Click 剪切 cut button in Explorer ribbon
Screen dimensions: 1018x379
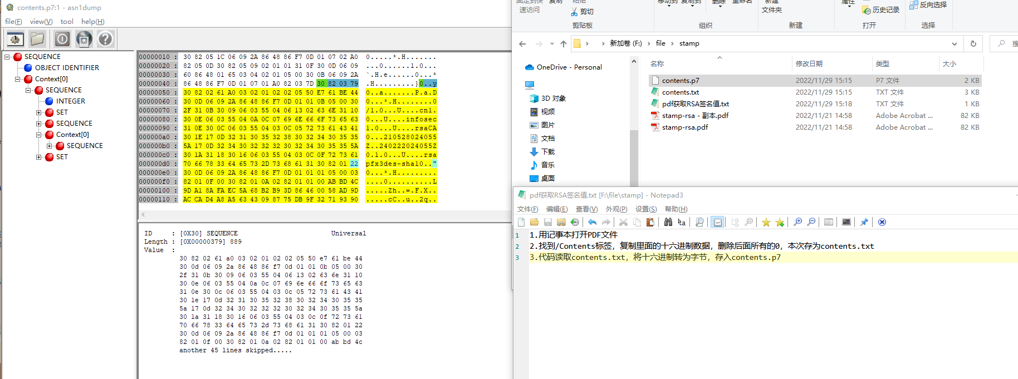coord(583,11)
